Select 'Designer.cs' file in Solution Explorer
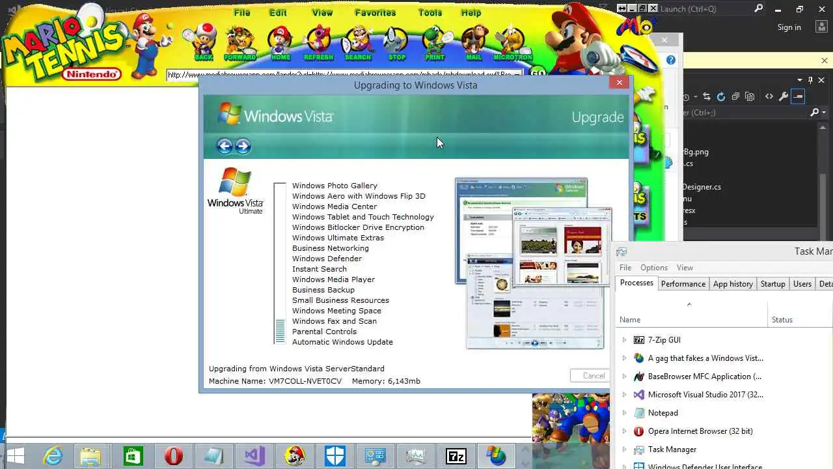 pyautogui.click(x=702, y=187)
